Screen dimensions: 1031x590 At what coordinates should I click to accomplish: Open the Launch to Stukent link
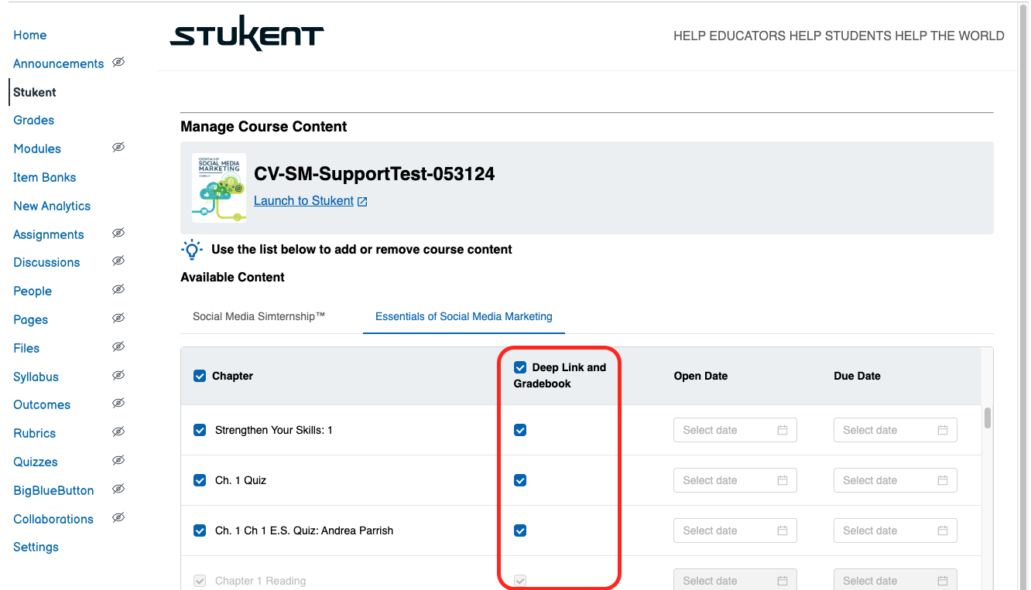[303, 200]
